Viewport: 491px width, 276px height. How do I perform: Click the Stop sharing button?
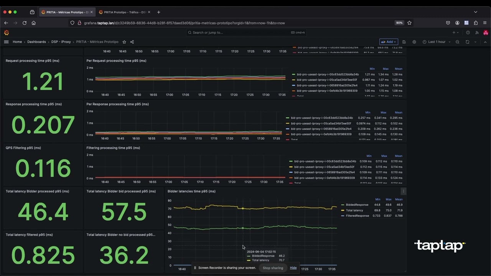point(273,268)
